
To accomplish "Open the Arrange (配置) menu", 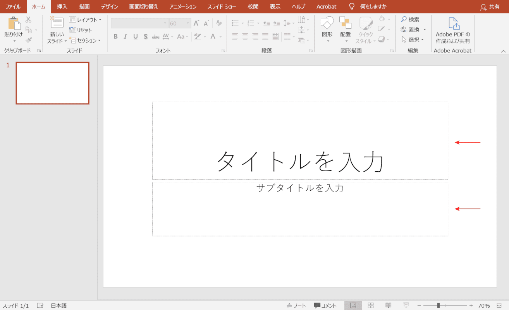I will click(x=346, y=29).
